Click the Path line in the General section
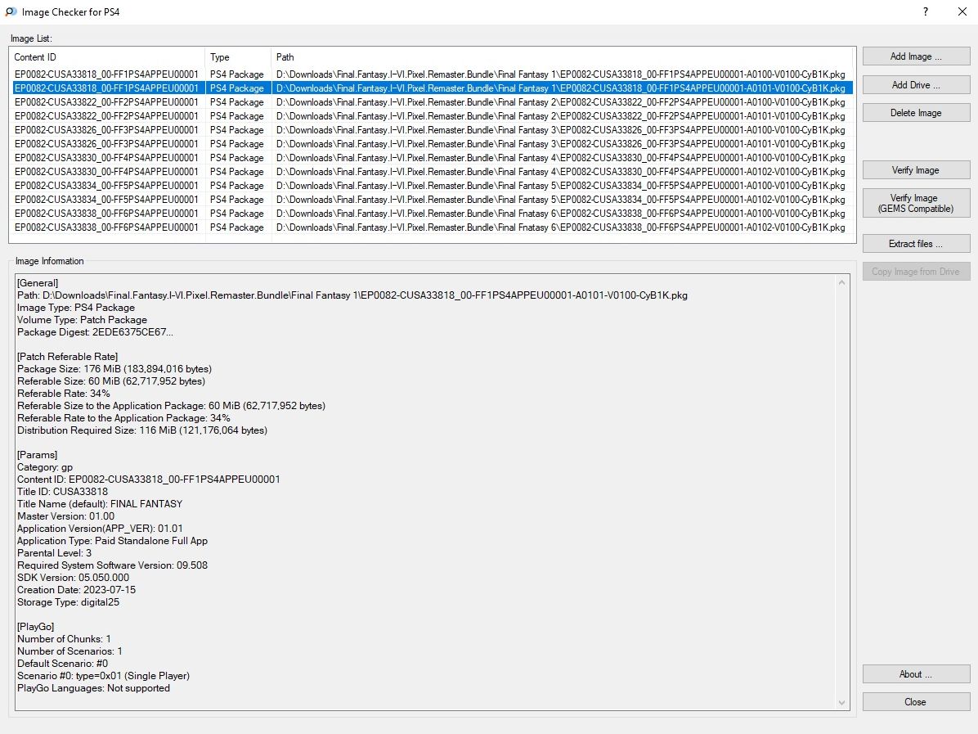The height and width of the screenshot is (734, 978). [x=352, y=295]
